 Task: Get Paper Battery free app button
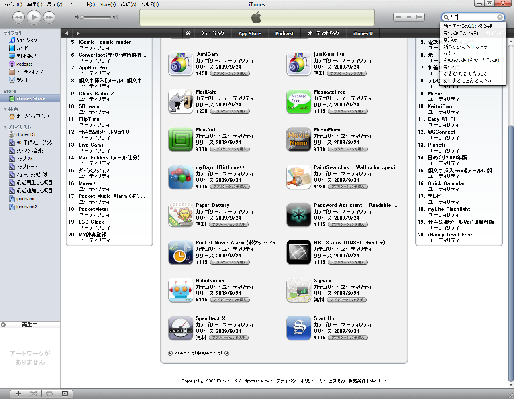(228, 224)
